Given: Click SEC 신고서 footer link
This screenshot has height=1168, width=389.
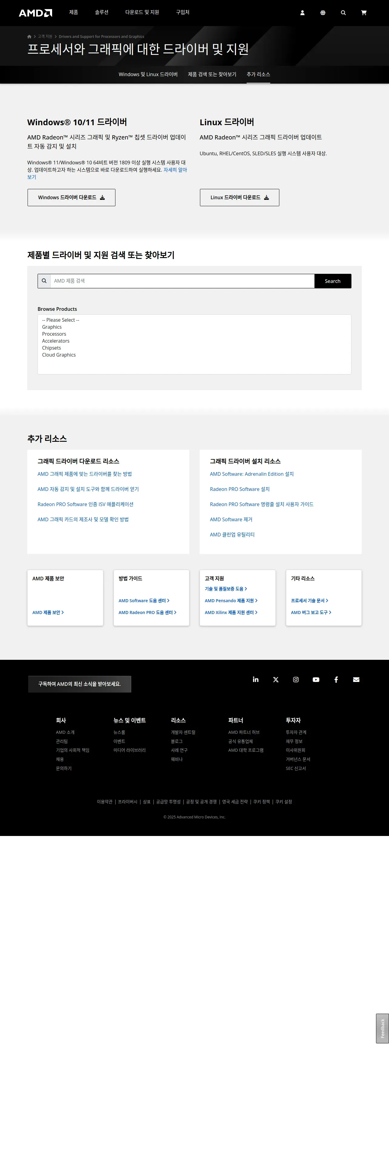Looking at the screenshot, I should [296, 769].
